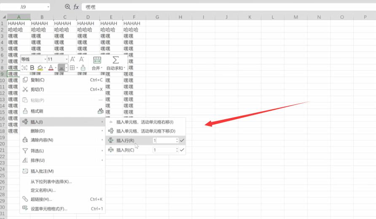Screen dimensions: 376x219
Task: Open the 清除内容(N) submenu
Action: pyautogui.click(x=62, y=140)
